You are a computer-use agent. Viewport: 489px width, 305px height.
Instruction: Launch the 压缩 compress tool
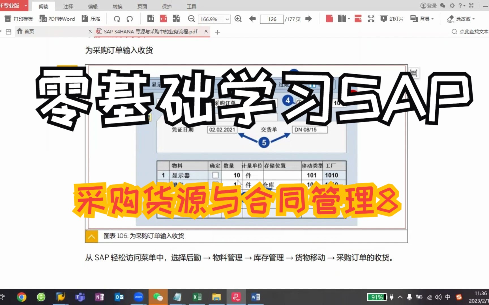pyautogui.click(x=91, y=19)
